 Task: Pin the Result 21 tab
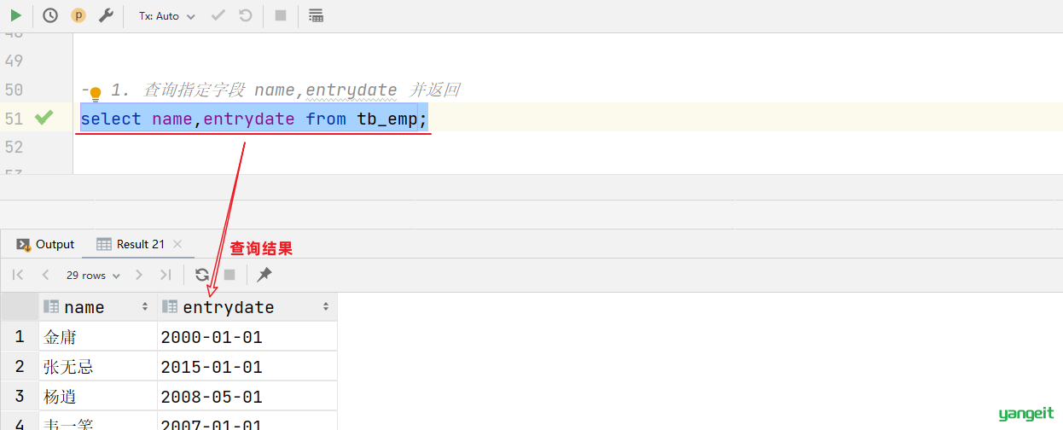coord(264,275)
